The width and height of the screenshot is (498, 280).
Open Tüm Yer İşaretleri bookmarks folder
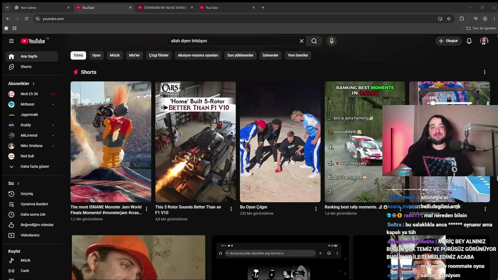tap(481, 28)
